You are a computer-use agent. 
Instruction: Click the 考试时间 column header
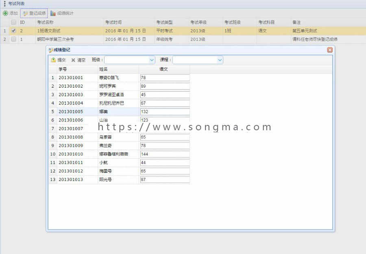coord(129,22)
